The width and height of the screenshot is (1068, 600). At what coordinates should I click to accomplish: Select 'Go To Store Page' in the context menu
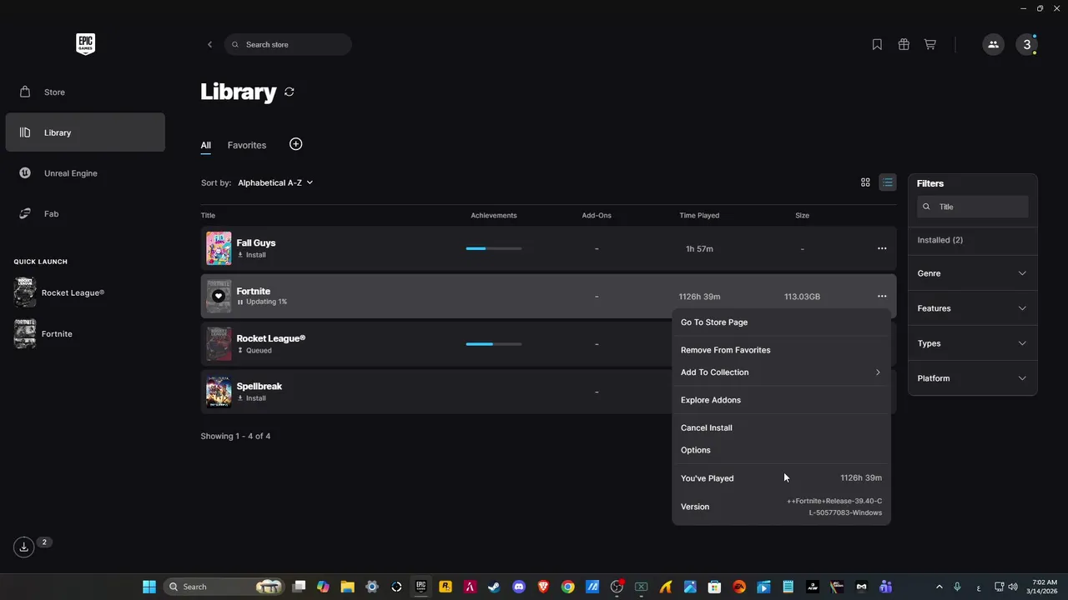coord(781,322)
